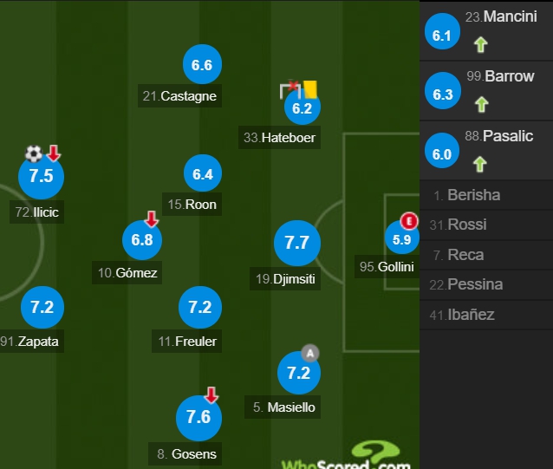Click the red error badge on Gollini
Image resolution: width=553 pixels, height=469 pixels.
[x=409, y=221]
